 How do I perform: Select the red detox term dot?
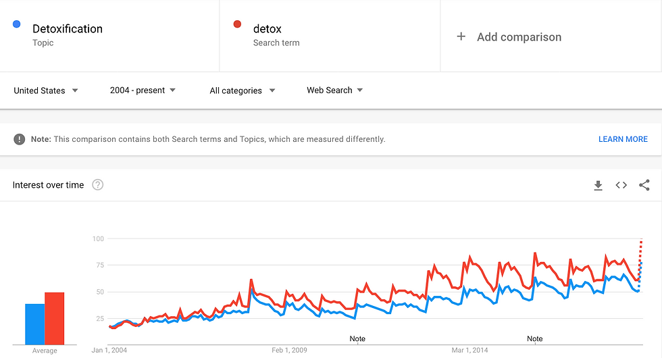coord(237,24)
